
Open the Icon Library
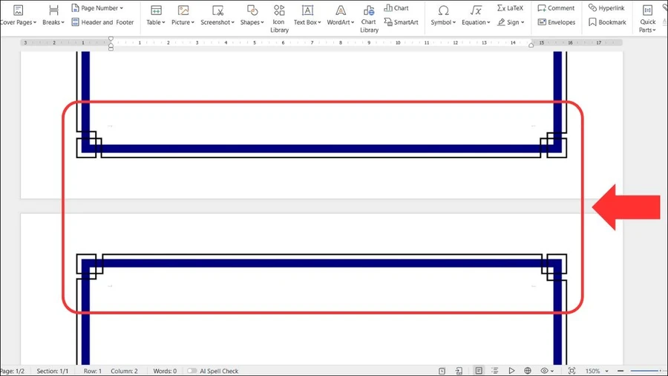279,19
